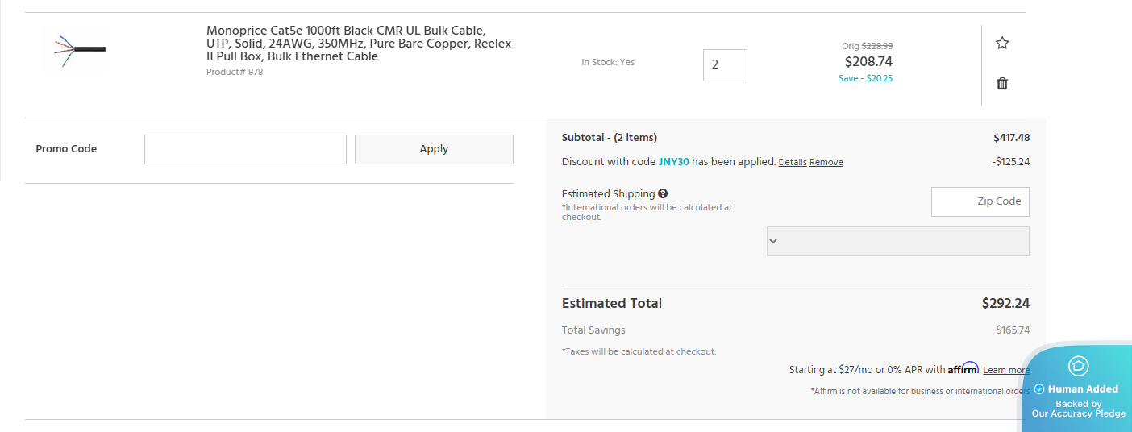This screenshot has width=1132, height=432.
Task: Add cable to wishlist with star icon
Action: pos(1002,44)
